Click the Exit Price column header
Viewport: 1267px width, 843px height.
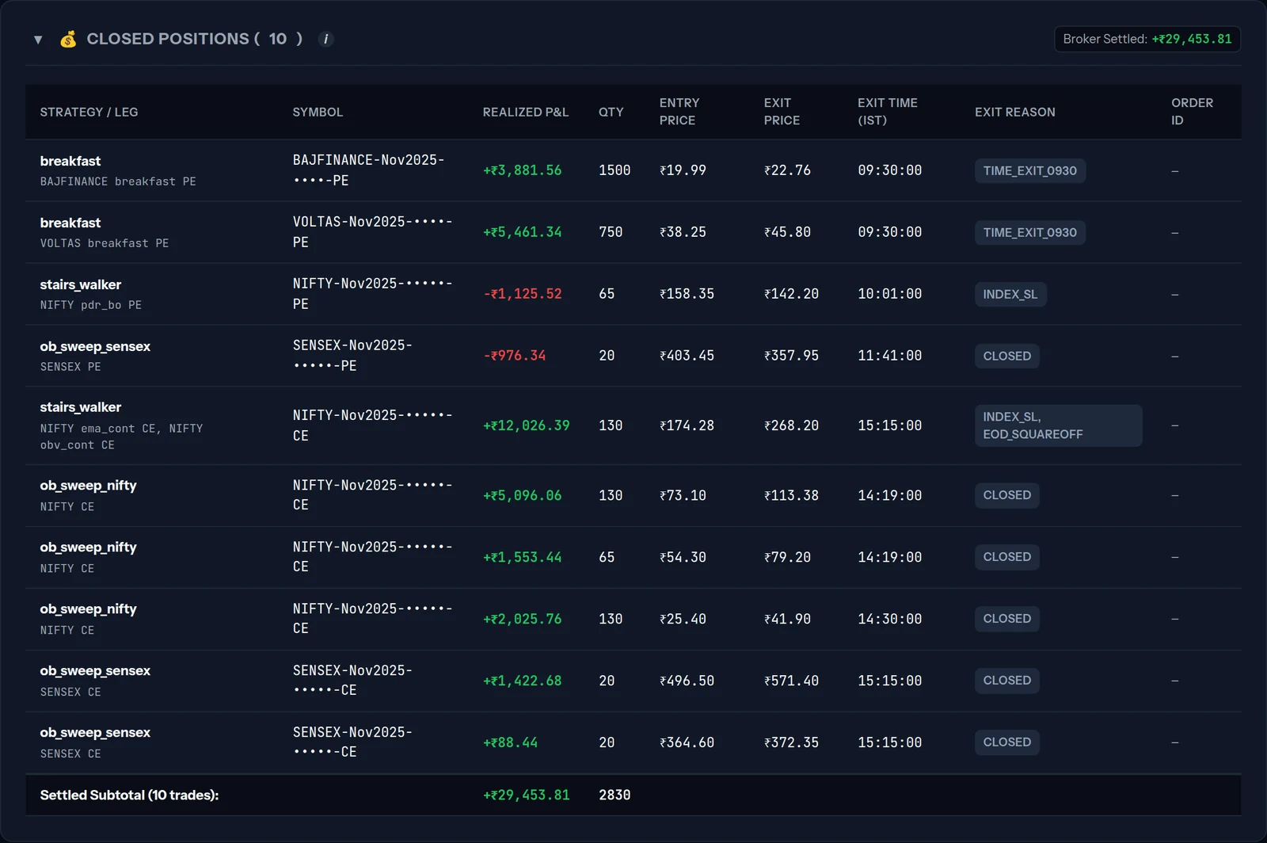click(x=782, y=112)
